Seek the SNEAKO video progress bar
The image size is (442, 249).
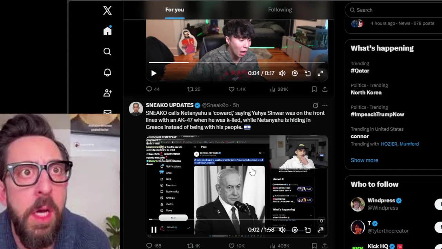[x=237, y=219]
